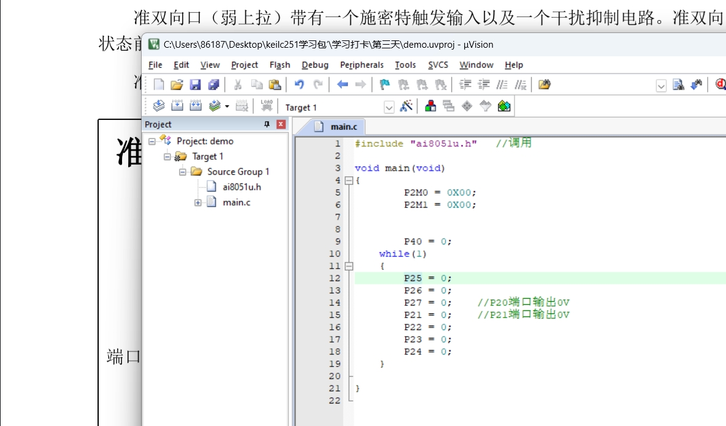Expand main.c in the project tree

tap(197, 202)
